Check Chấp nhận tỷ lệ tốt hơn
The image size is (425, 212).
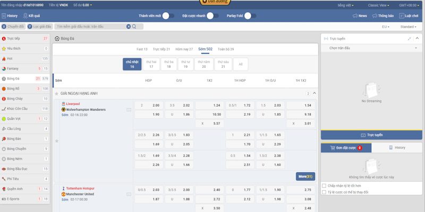[324, 186]
